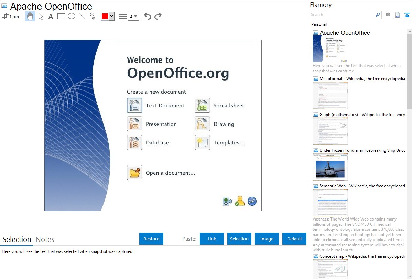Click the camera capture icon

point(388,15)
